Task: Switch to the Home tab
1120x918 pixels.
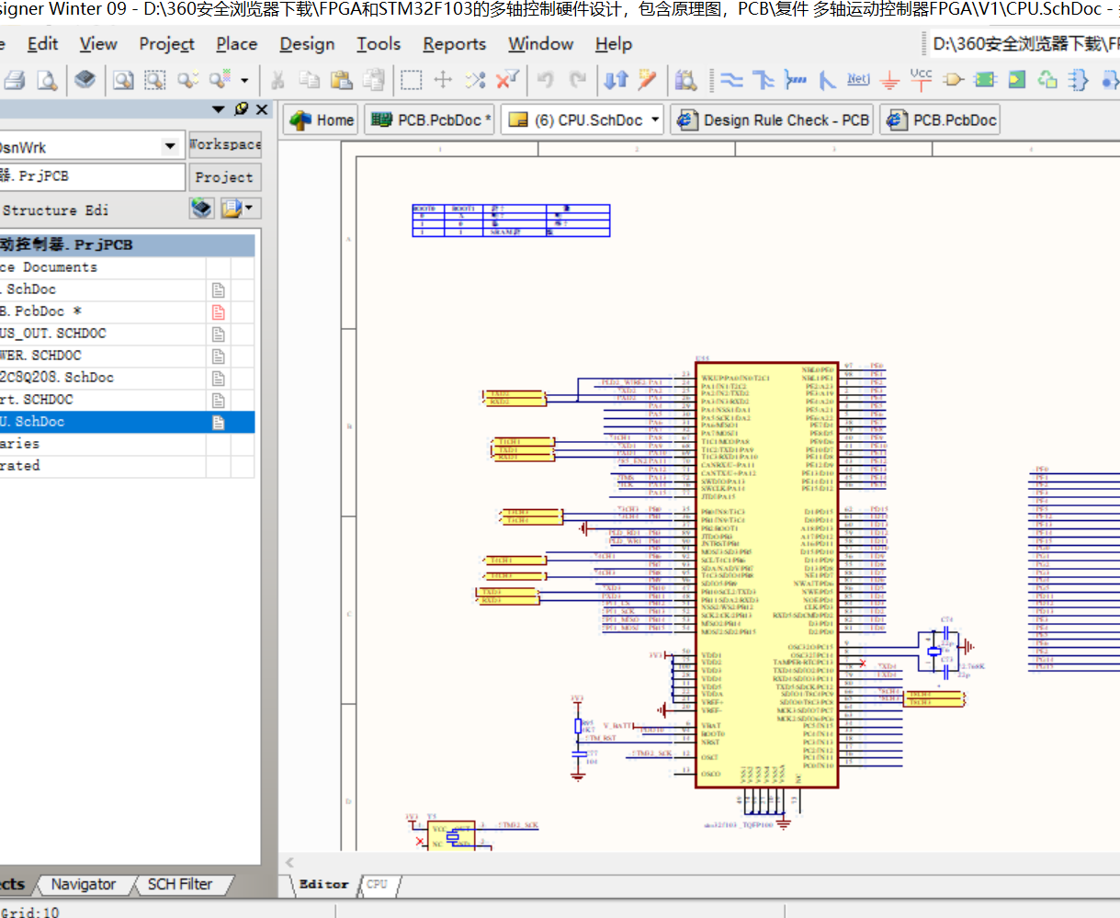Action: pos(321,119)
